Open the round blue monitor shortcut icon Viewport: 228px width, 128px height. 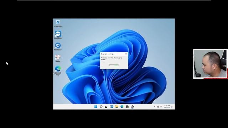click(x=58, y=47)
